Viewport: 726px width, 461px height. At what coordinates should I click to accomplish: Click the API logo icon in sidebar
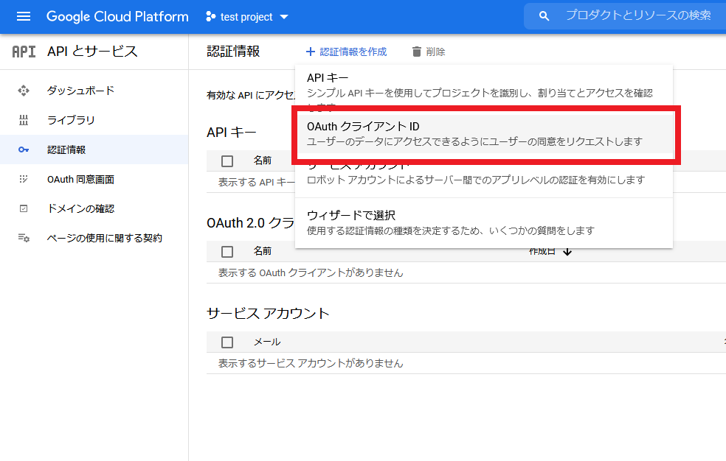click(x=24, y=52)
